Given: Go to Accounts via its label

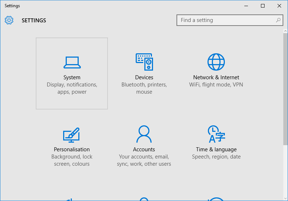Looking at the screenshot, I should tap(144, 149).
